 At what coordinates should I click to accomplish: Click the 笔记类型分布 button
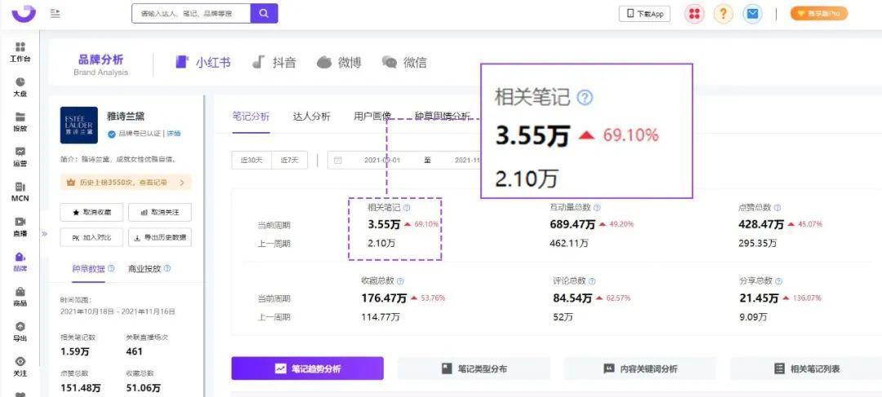pyautogui.click(x=474, y=368)
